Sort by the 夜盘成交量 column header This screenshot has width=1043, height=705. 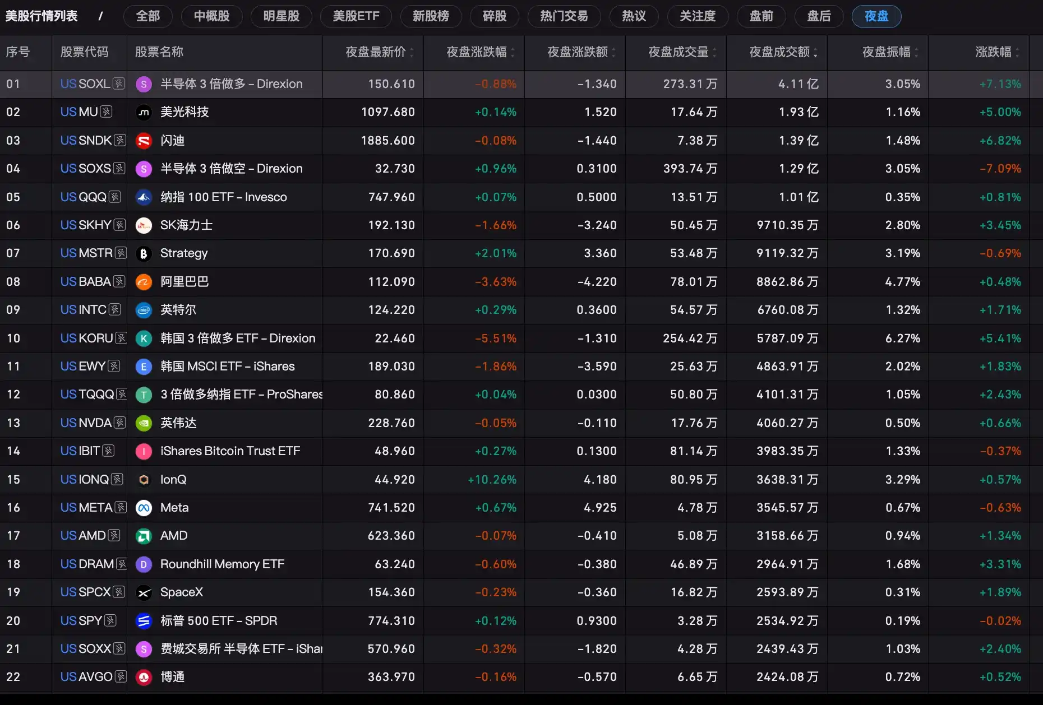(682, 52)
